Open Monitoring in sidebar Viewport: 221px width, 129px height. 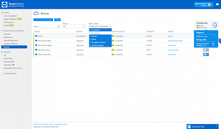8,37
